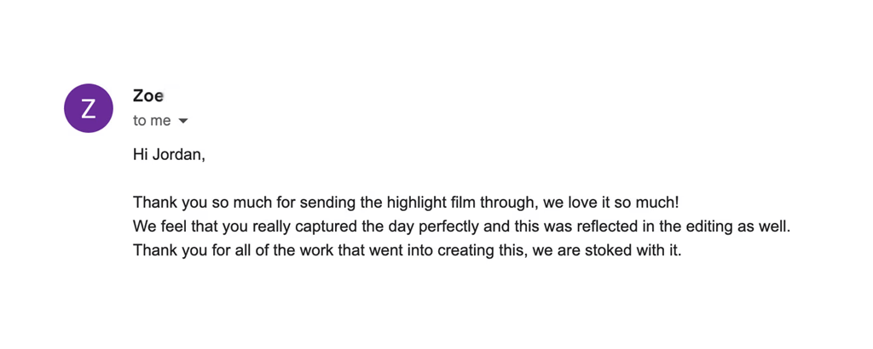Image resolution: width=873 pixels, height=349 pixels.
Task: Expand recipient details arrow beside "to me"
Action: click(x=182, y=121)
